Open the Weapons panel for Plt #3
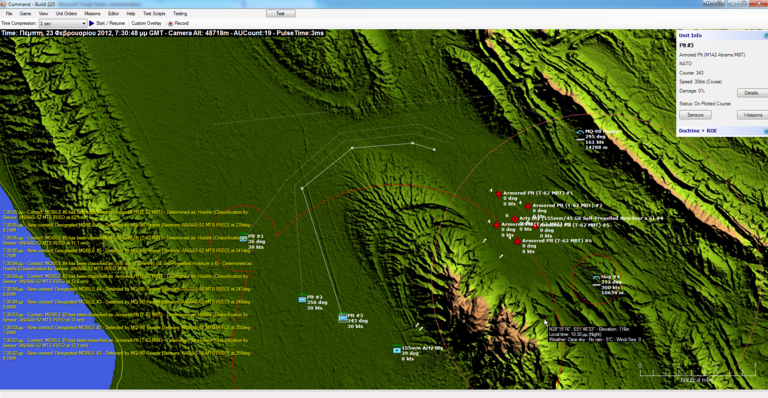The width and height of the screenshot is (768, 398). tap(752, 115)
